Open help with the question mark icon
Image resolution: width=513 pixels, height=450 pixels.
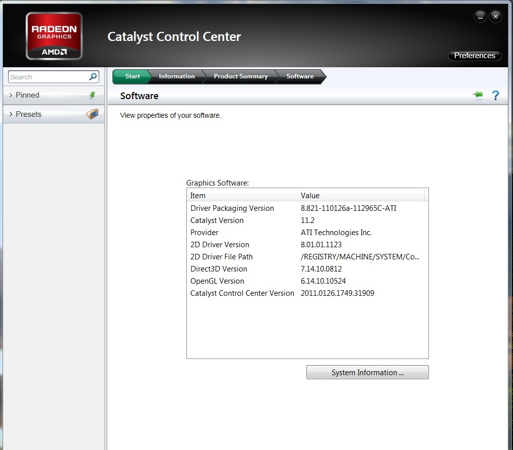click(x=495, y=96)
